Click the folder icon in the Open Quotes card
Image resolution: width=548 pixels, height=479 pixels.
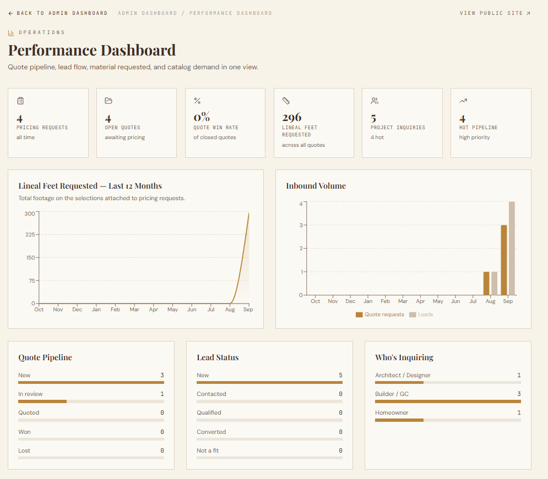coord(108,101)
